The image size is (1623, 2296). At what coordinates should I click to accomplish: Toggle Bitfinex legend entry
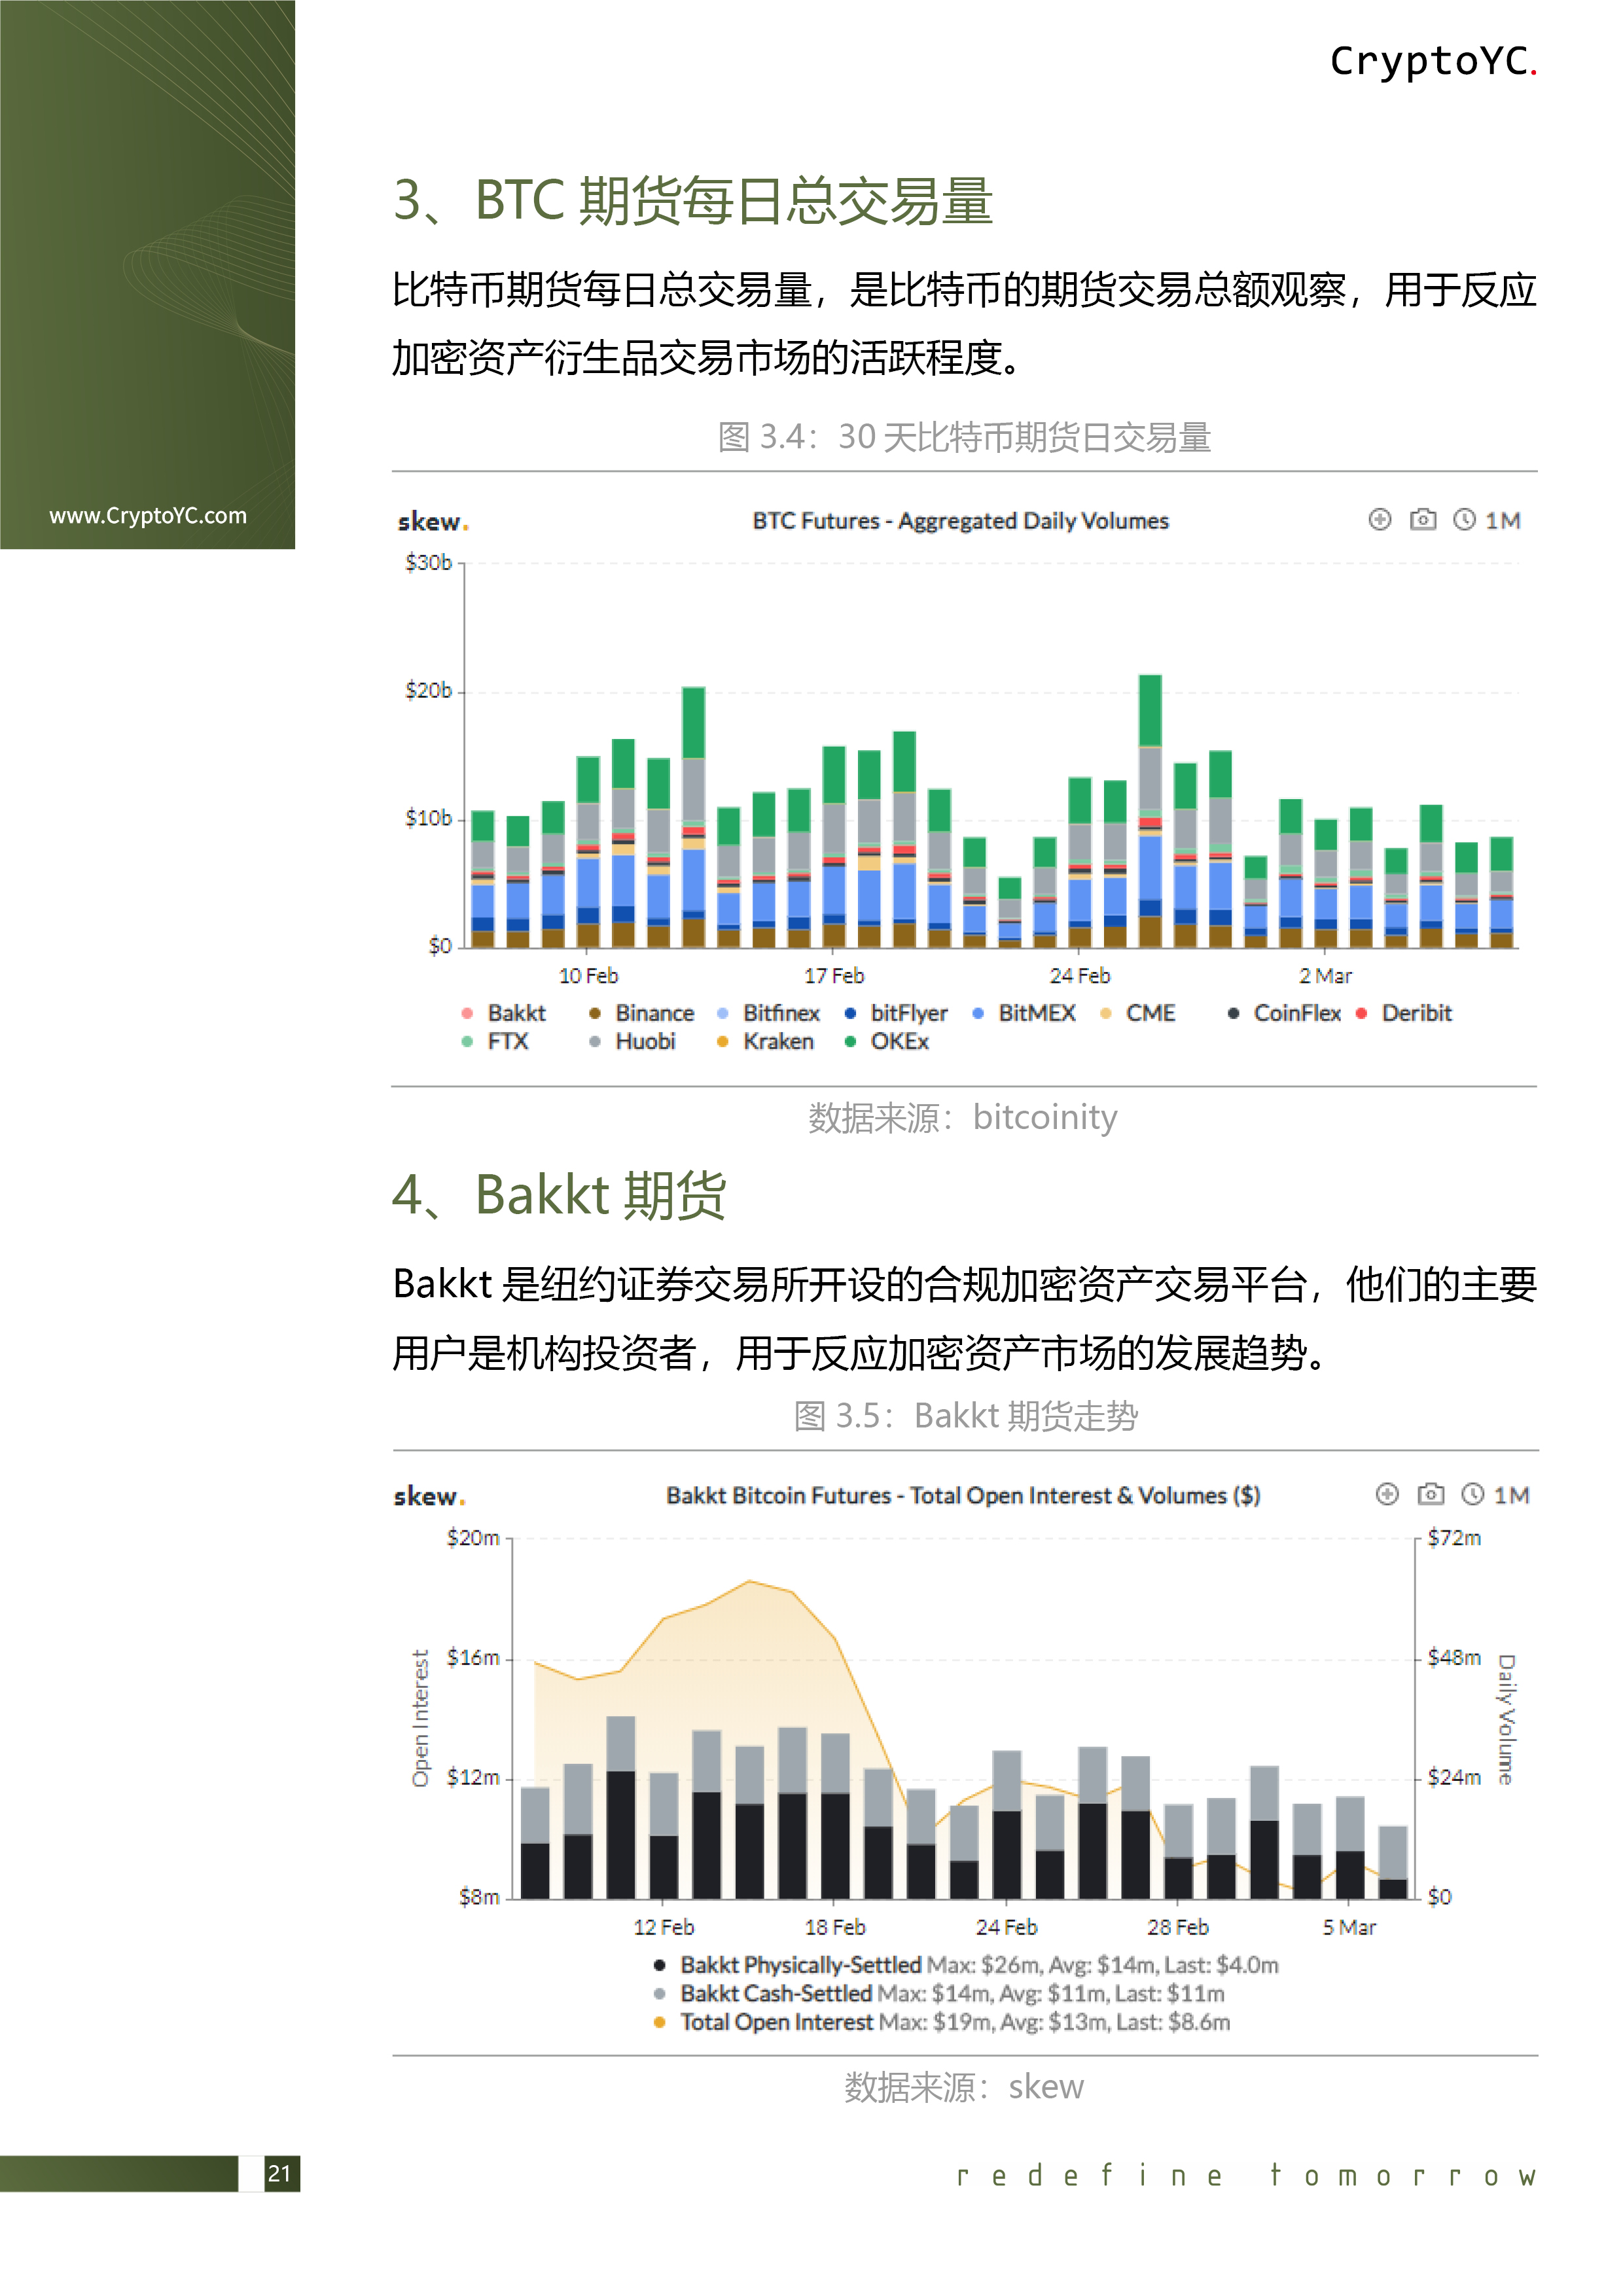(x=768, y=1013)
